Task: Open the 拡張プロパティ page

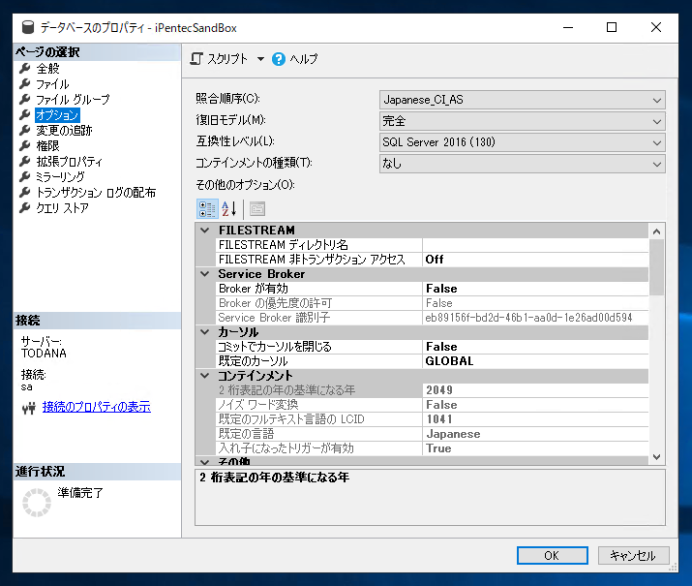Action: pos(70,161)
